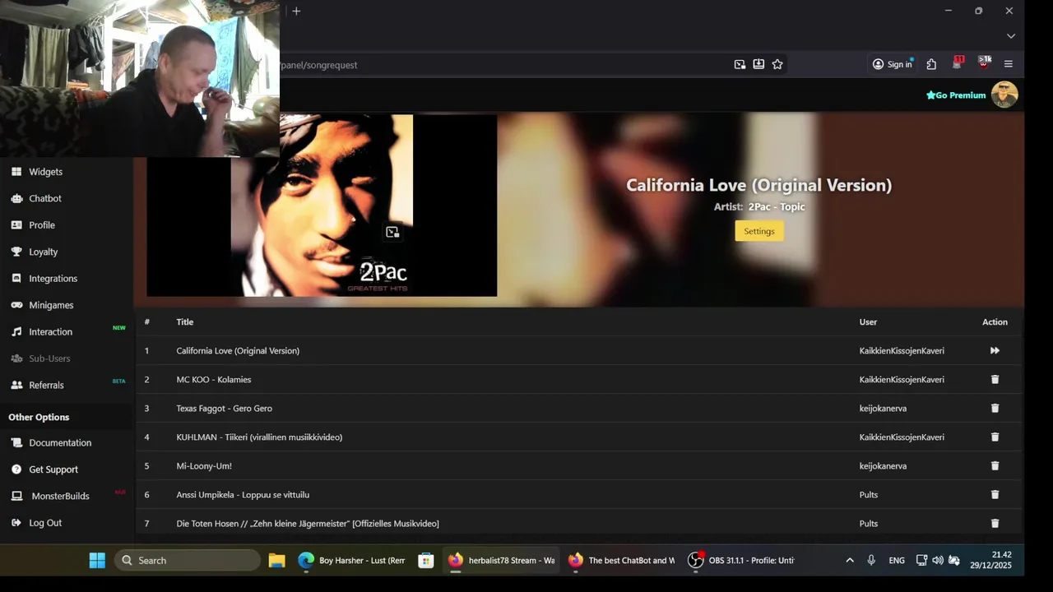This screenshot has width=1053, height=592.
Task: Delete Die Toten Hosen song request
Action: click(x=995, y=523)
